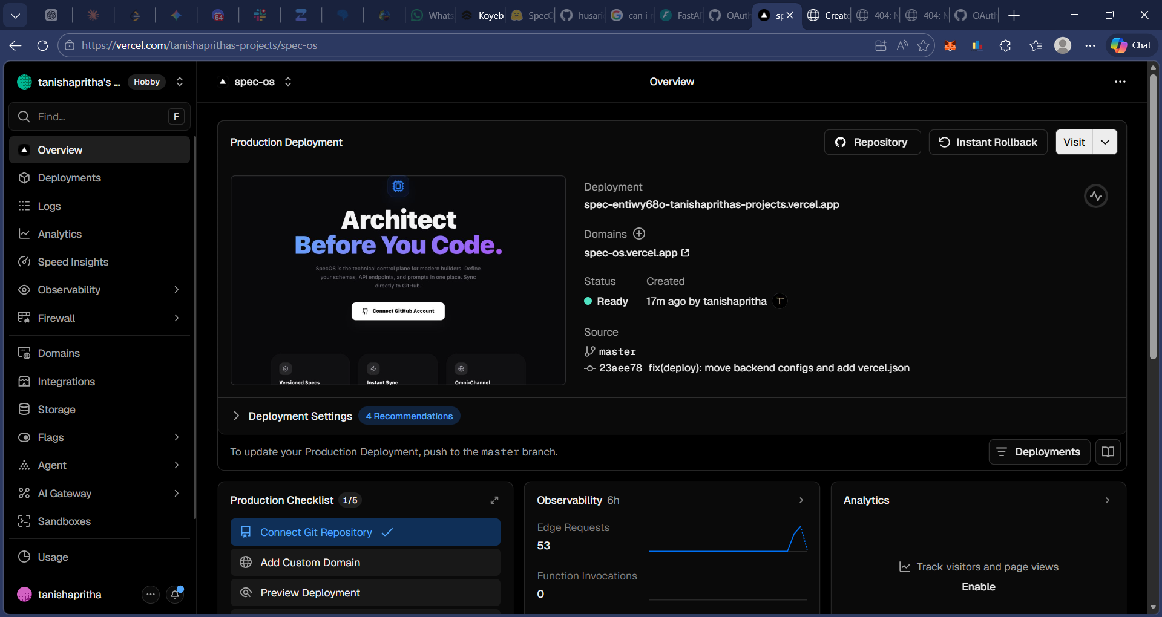Open the Copilot Chat button
Image resolution: width=1162 pixels, height=617 pixels.
pos(1131,45)
